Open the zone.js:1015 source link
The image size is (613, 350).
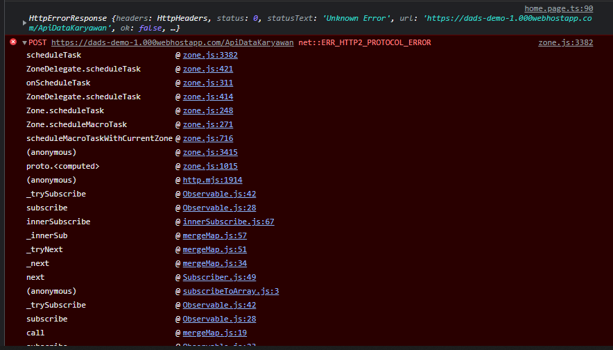(210, 167)
